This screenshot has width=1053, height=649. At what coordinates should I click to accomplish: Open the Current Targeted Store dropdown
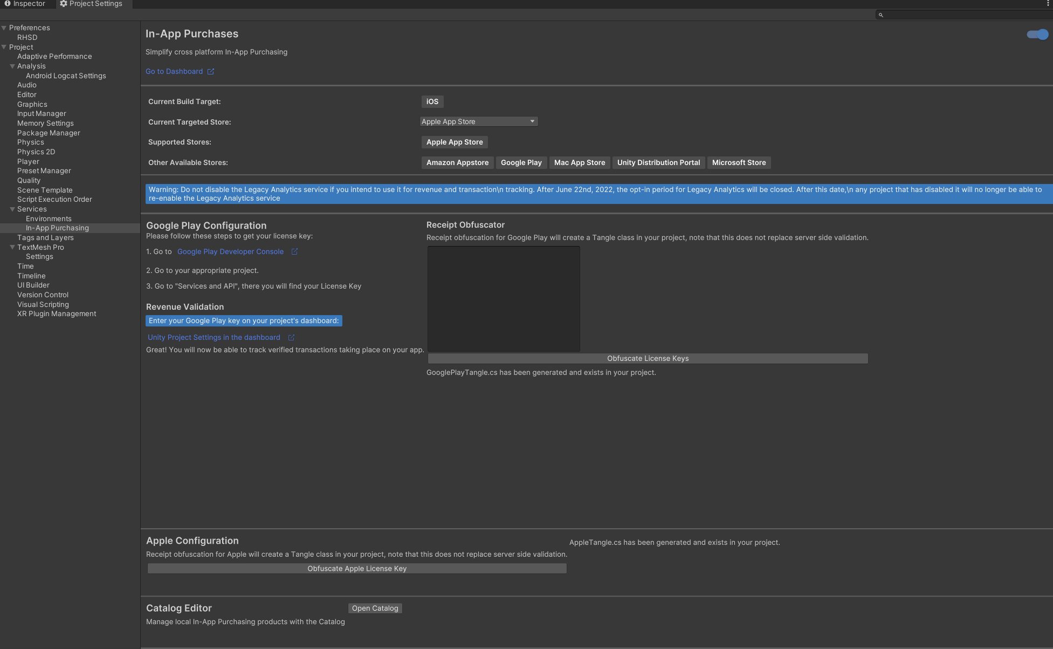(x=478, y=121)
